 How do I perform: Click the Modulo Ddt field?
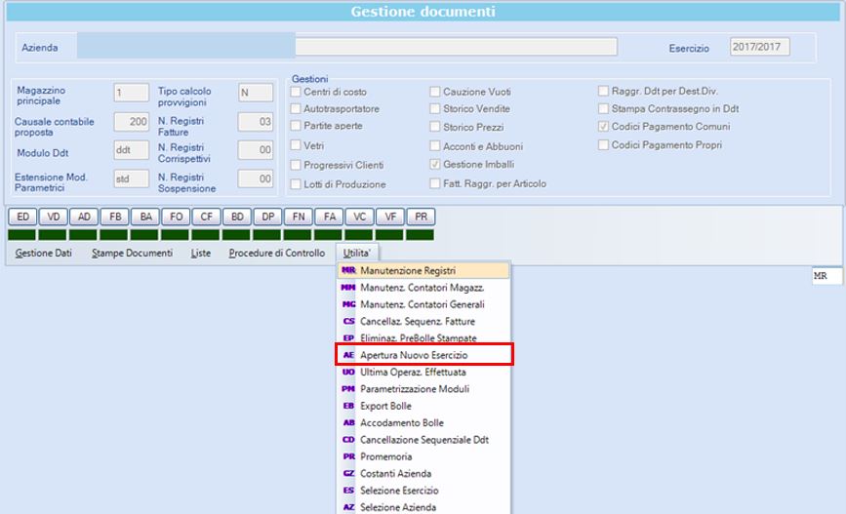coord(132,150)
